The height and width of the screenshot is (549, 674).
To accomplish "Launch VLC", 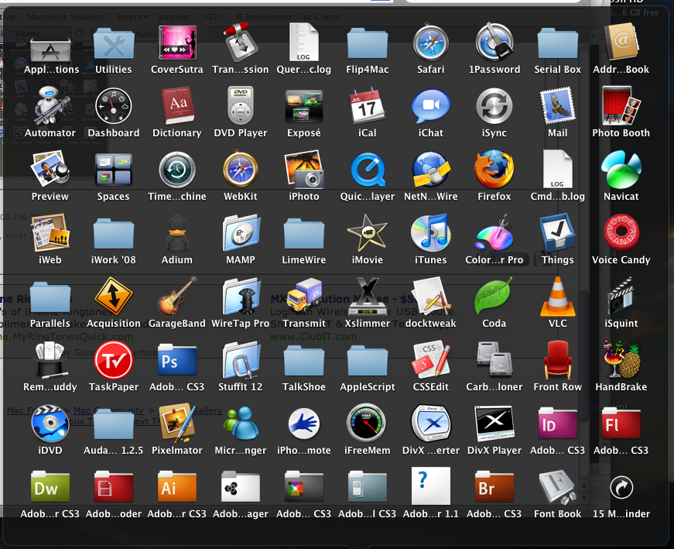I will point(557,296).
